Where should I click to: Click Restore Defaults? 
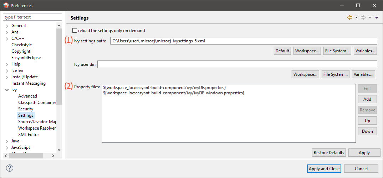click(329, 153)
